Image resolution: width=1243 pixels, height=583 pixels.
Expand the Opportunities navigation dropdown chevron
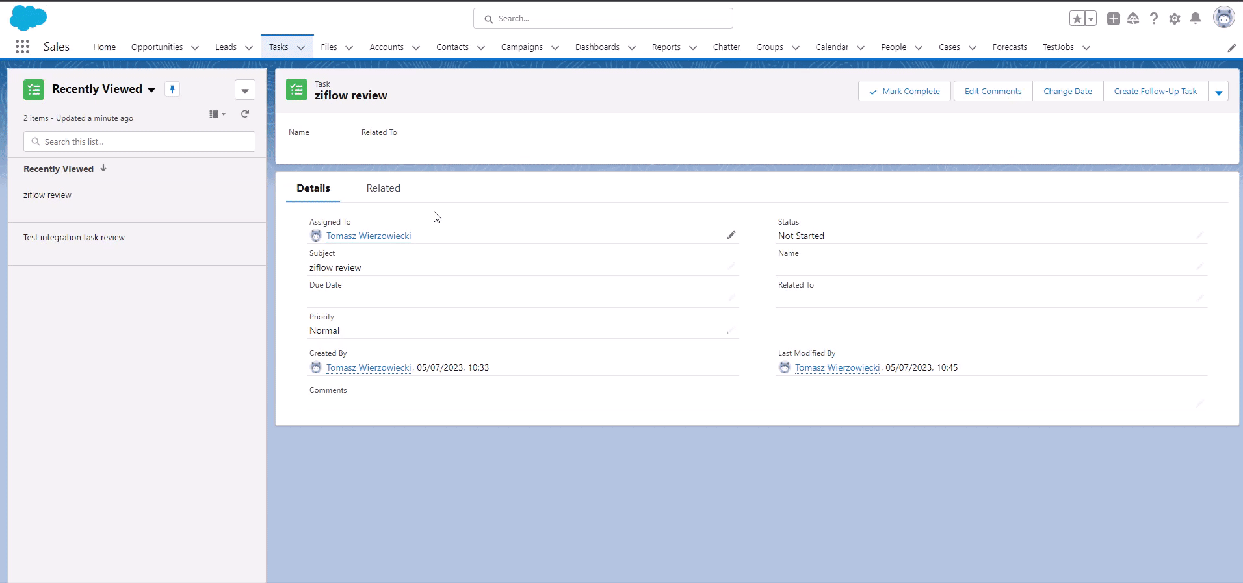point(195,47)
